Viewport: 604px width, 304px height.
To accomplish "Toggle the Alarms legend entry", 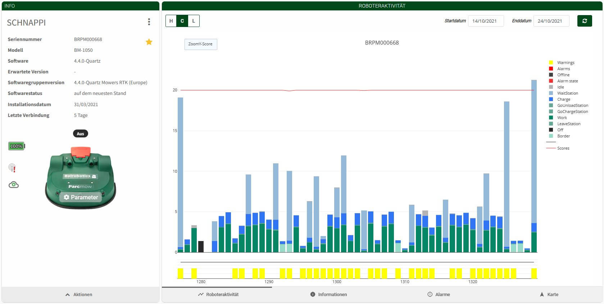I will tap(559, 69).
